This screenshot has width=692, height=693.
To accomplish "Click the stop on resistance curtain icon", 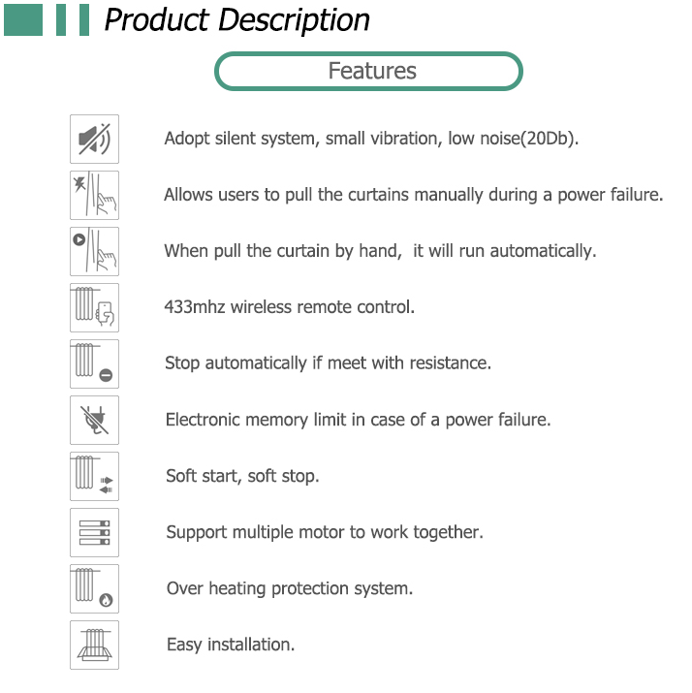I will (94, 363).
